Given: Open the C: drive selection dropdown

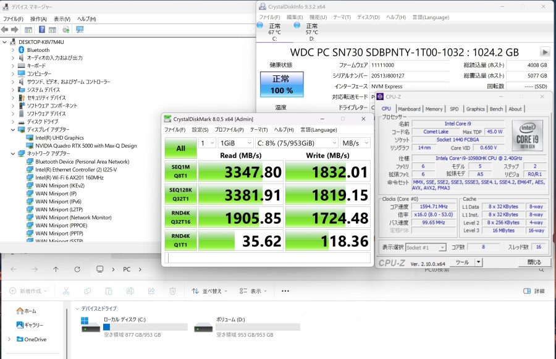Looking at the screenshot, I should pyautogui.click(x=297, y=143).
